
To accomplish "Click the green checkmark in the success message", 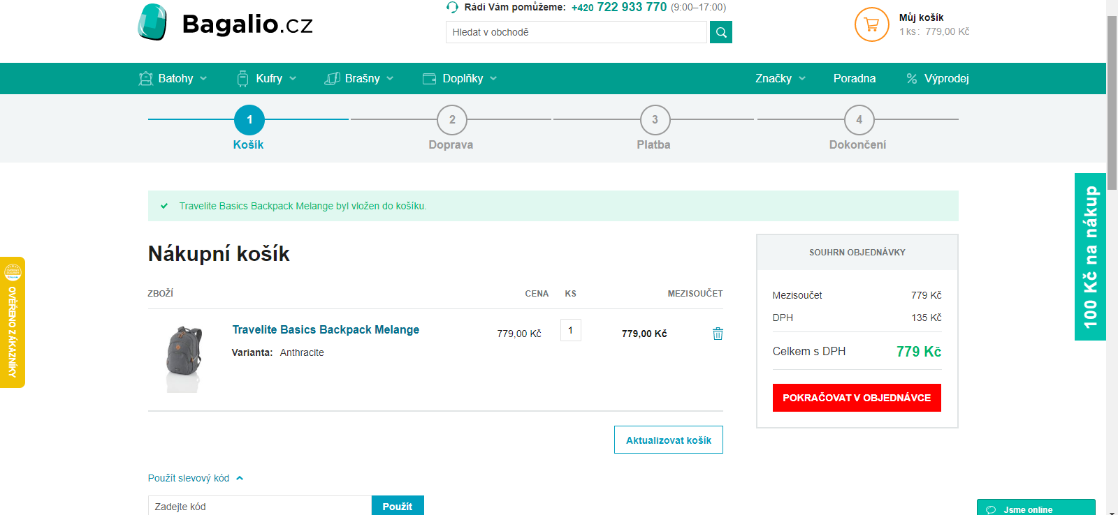I will tap(164, 206).
